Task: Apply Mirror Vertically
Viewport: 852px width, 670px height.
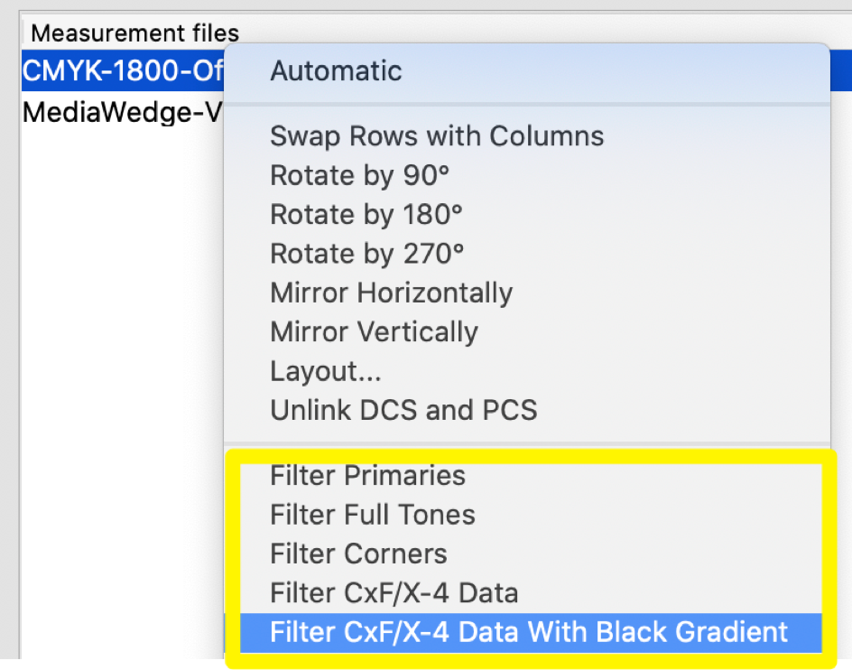Action: click(x=526, y=331)
